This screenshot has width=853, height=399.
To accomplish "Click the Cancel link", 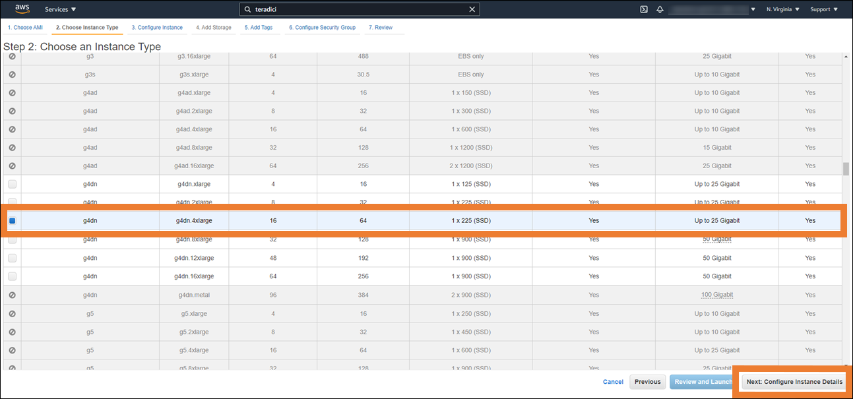I will [x=613, y=382].
